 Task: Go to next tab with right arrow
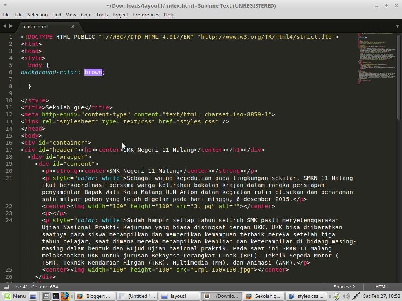(x=11, y=26)
